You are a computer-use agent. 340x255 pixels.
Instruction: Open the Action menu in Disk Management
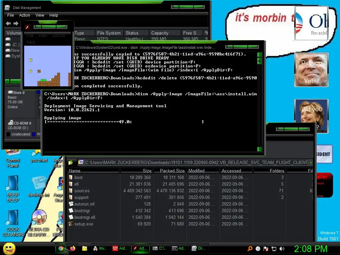[25, 15]
